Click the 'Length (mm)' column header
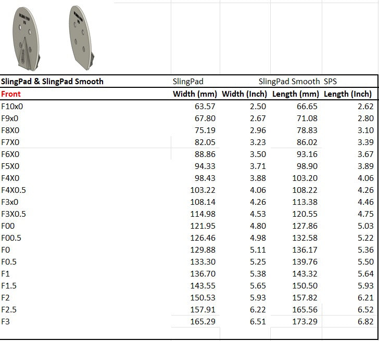 [x=296, y=94]
